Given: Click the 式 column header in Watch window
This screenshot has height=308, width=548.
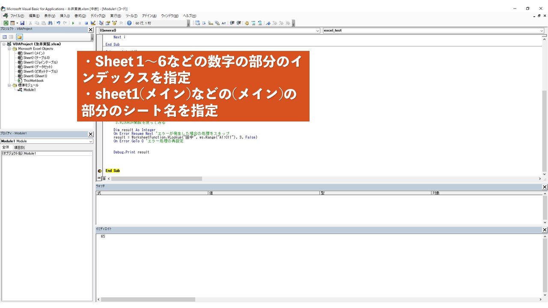Looking at the screenshot, I should coord(152,193).
